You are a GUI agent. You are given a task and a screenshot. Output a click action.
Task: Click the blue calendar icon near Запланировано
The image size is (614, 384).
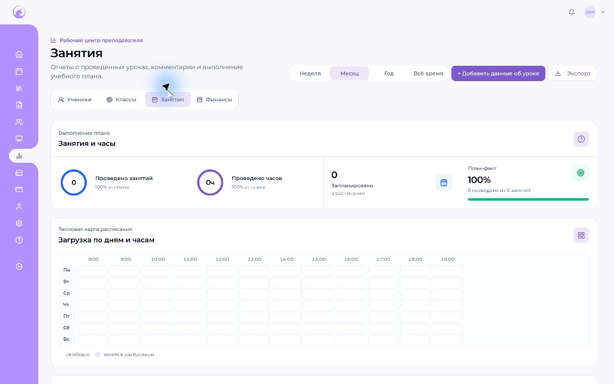444,182
